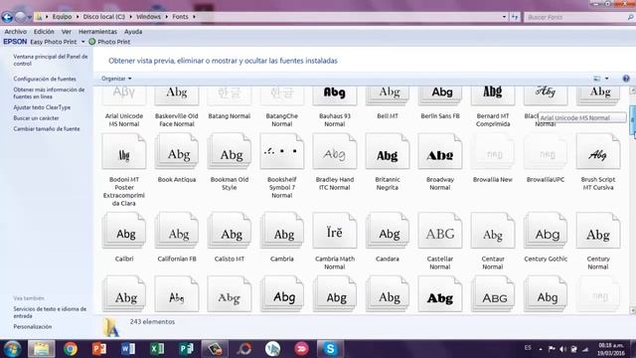Open Cambiar tamaño de fuente link
636x358 pixels.
[47, 128]
